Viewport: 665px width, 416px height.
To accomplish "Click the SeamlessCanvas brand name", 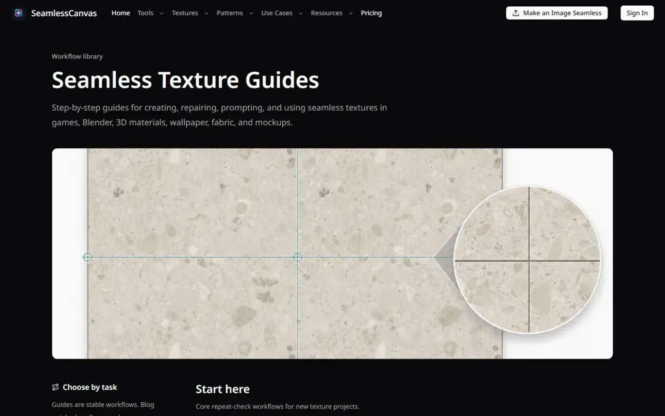I will 64,13.
